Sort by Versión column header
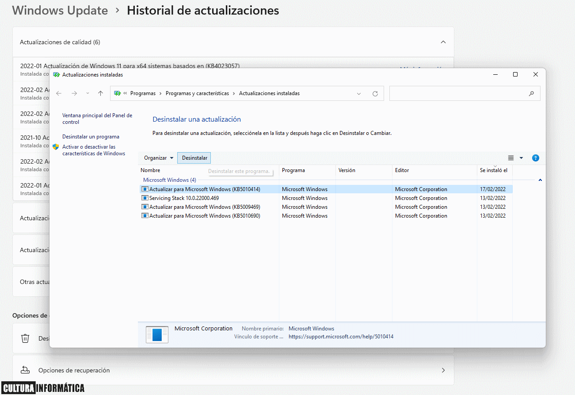 tap(347, 170)
